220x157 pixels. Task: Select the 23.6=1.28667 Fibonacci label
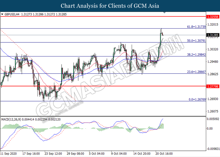(x=196, y=72)
